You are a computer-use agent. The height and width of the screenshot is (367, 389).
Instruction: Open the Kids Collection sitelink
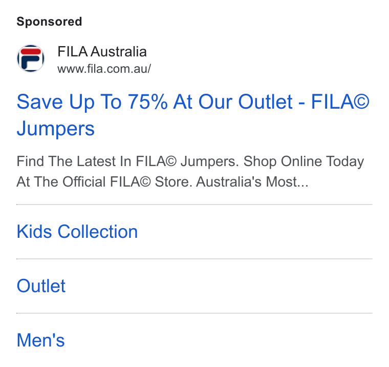point(77,232)
